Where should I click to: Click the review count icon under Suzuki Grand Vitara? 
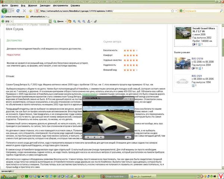199,44
